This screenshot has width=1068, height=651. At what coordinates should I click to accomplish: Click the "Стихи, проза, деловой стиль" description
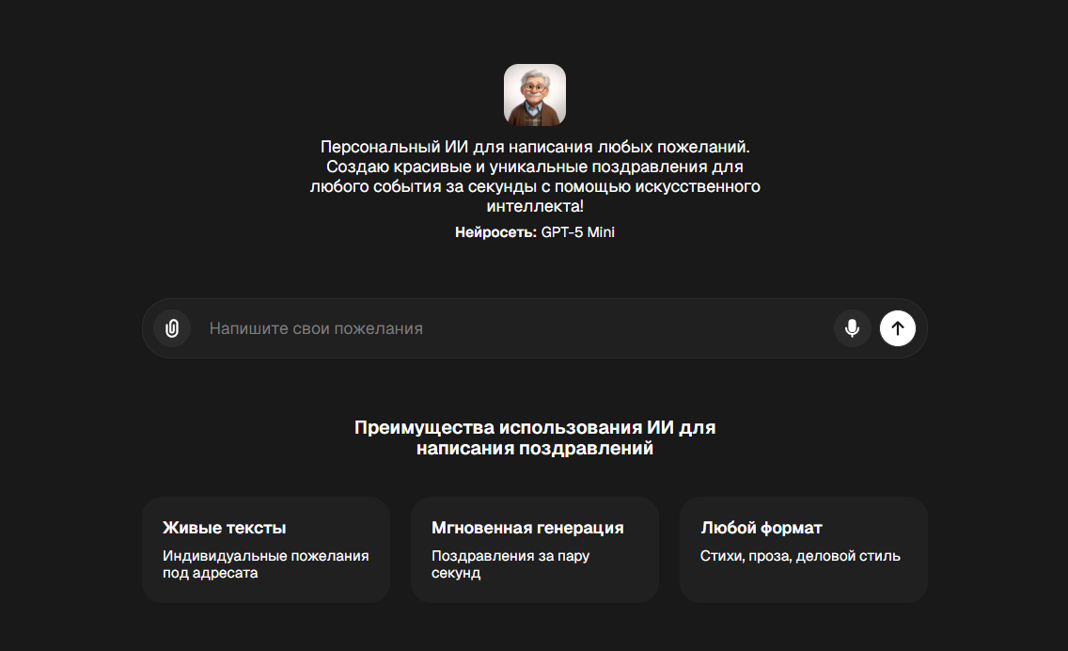click(800, 556)
